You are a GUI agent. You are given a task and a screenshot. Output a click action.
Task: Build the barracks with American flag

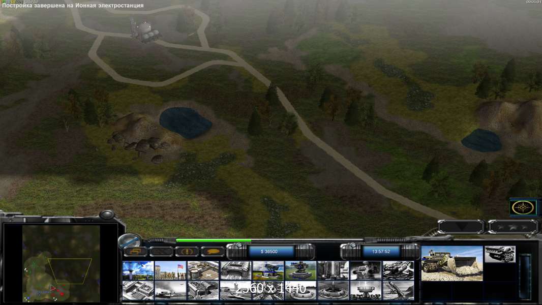click(x=170, y=270)
